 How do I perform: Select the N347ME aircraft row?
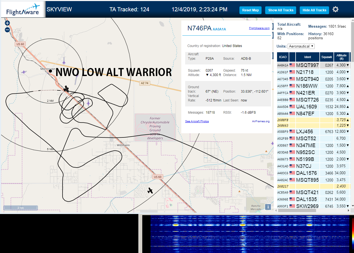[313, 145]
